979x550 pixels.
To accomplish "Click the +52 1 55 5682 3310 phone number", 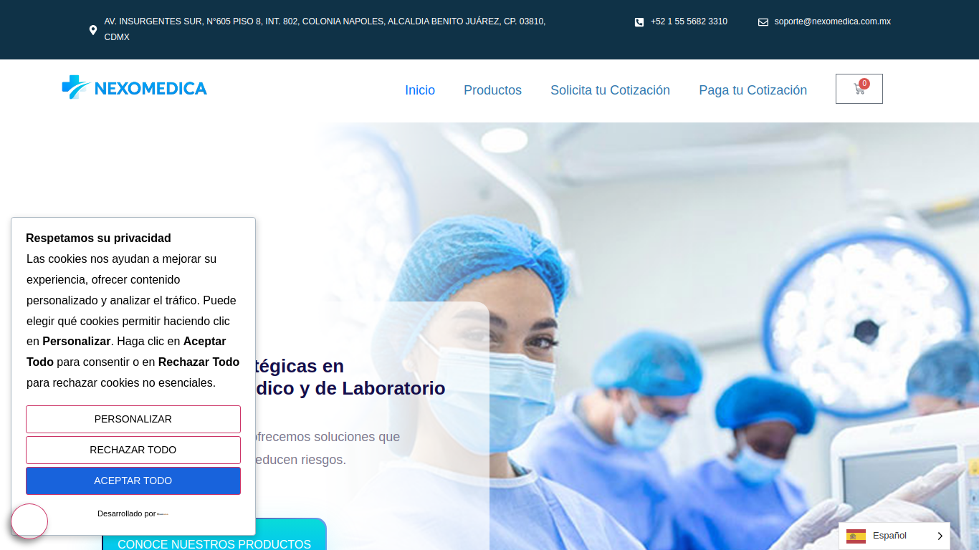I will click(689, 21).
